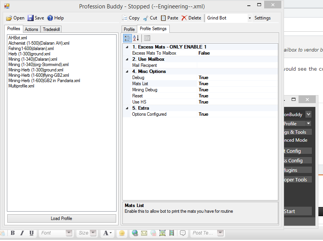Screen dimensions: 323x241
Task: Open the Grind Bot selection dropdown
Action: [250, 18]
